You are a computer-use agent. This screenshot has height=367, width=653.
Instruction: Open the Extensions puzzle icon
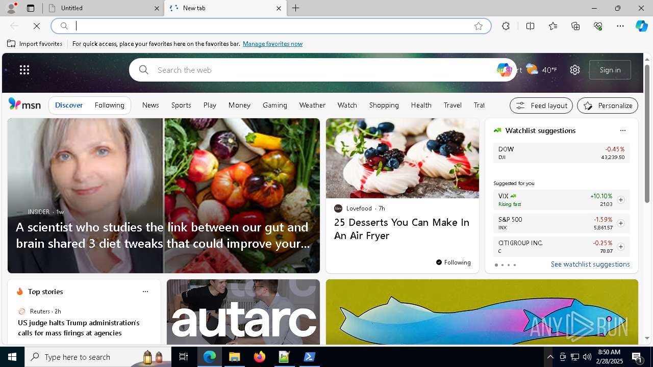click(x=506, y=26)
